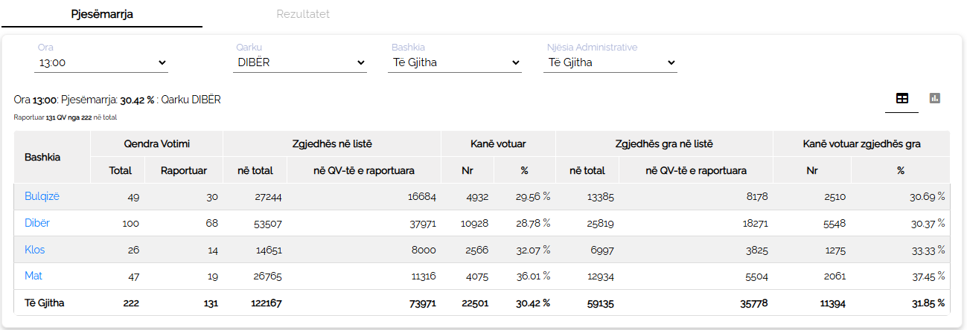
Task: Select the Të Gjitha total row label
Action: (44, 302)
